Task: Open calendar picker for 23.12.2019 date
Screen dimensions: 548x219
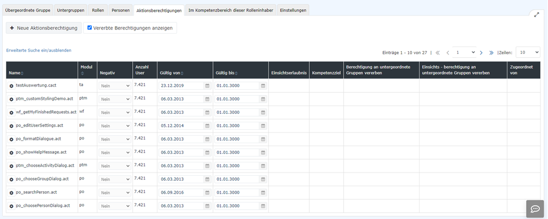Action: (207, 85)
